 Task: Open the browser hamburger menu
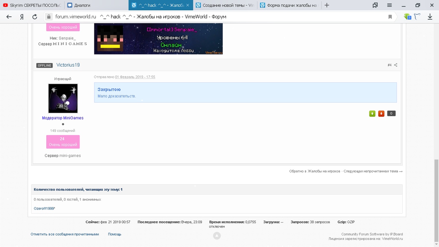[389, 5]
